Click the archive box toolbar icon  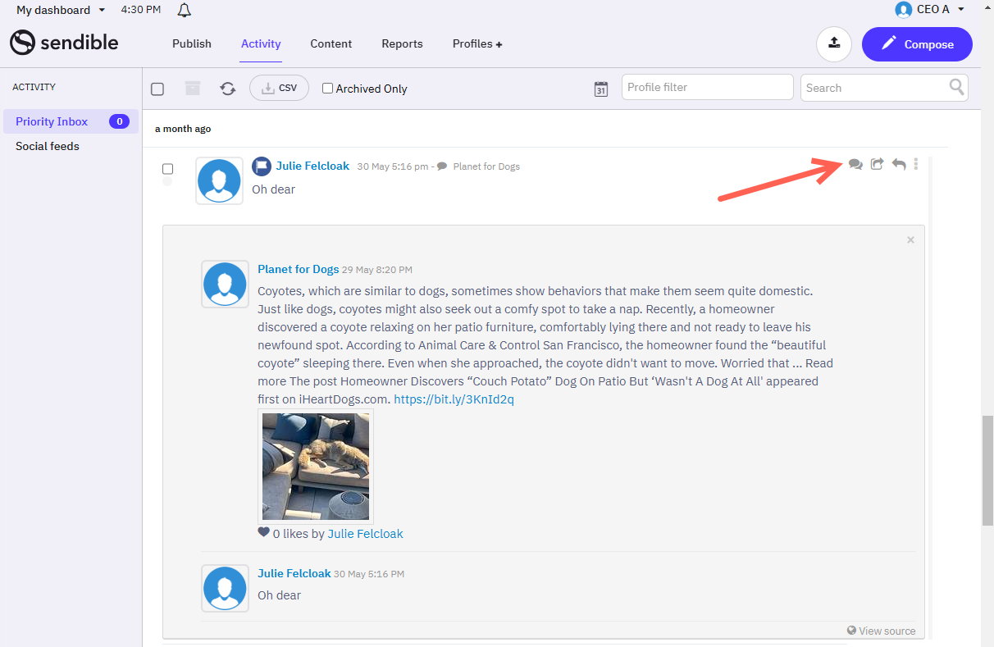pyautogui.click(x=192, y=88)
